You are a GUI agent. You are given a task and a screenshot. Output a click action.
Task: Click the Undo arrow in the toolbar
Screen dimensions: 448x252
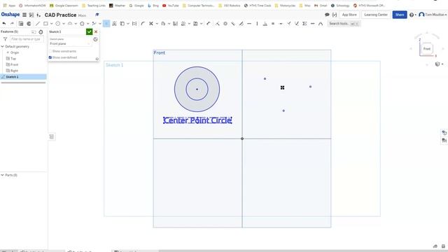pos(4,24)
